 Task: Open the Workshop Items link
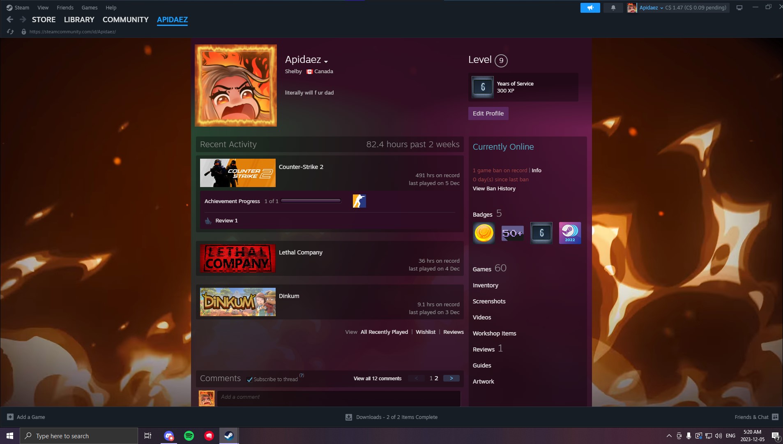click(494, 333)
